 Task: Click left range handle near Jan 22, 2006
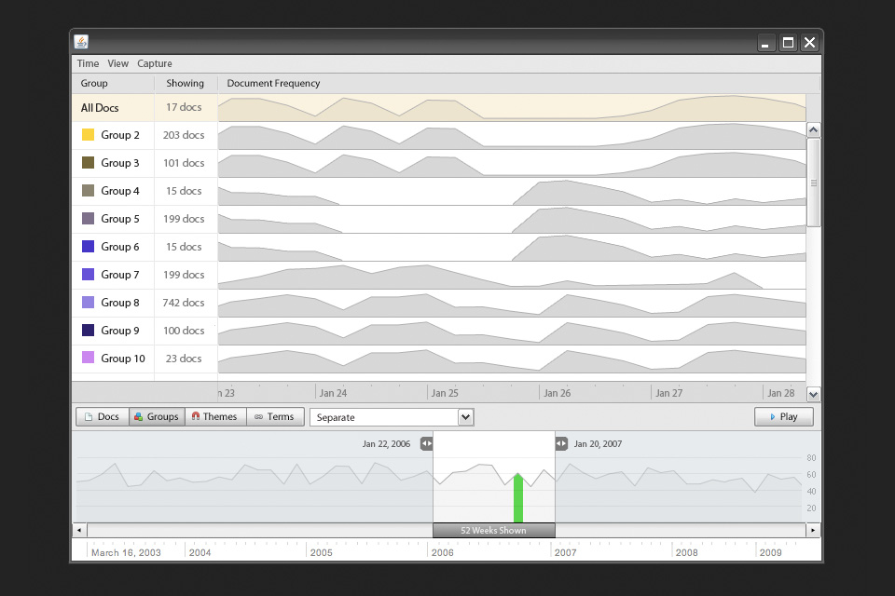[426, 444]
